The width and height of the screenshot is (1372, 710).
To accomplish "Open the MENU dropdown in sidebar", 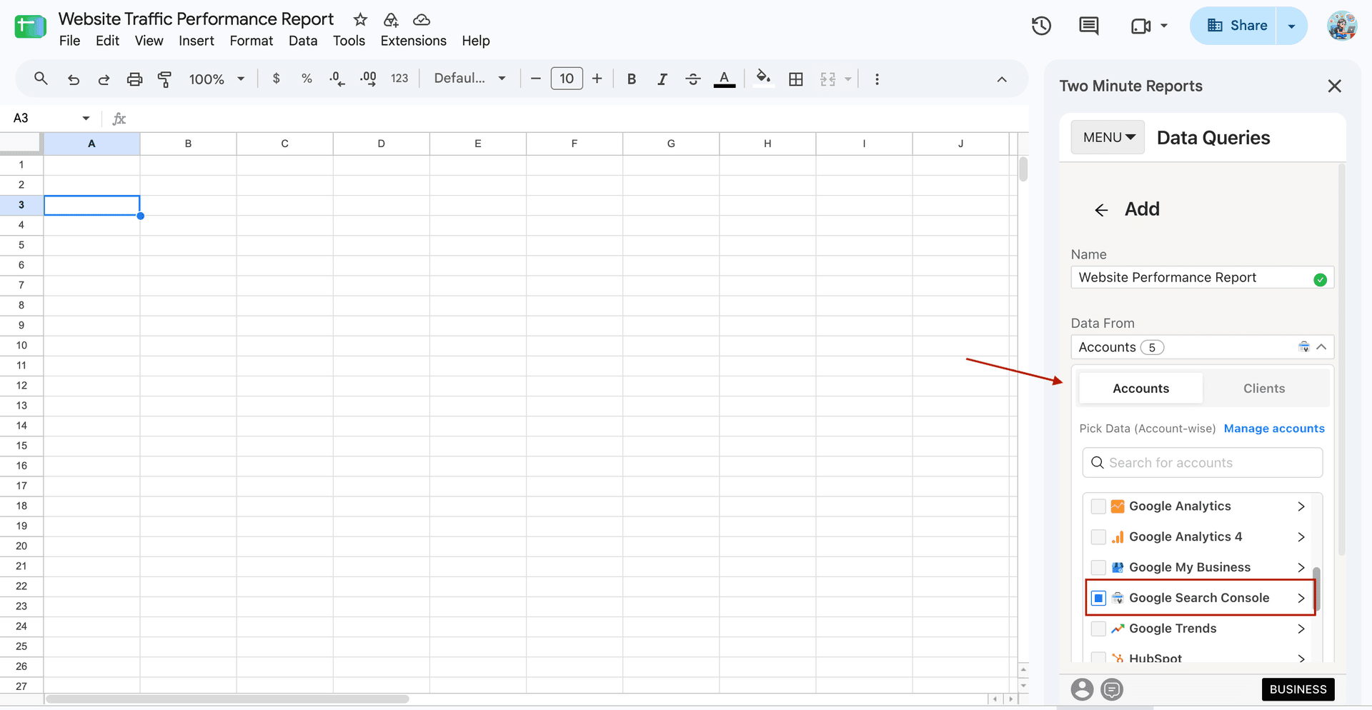I will [x=1108, y=137].
